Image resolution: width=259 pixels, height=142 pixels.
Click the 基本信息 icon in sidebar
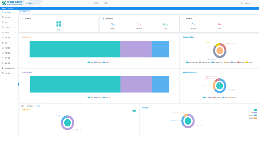point(3,17)
